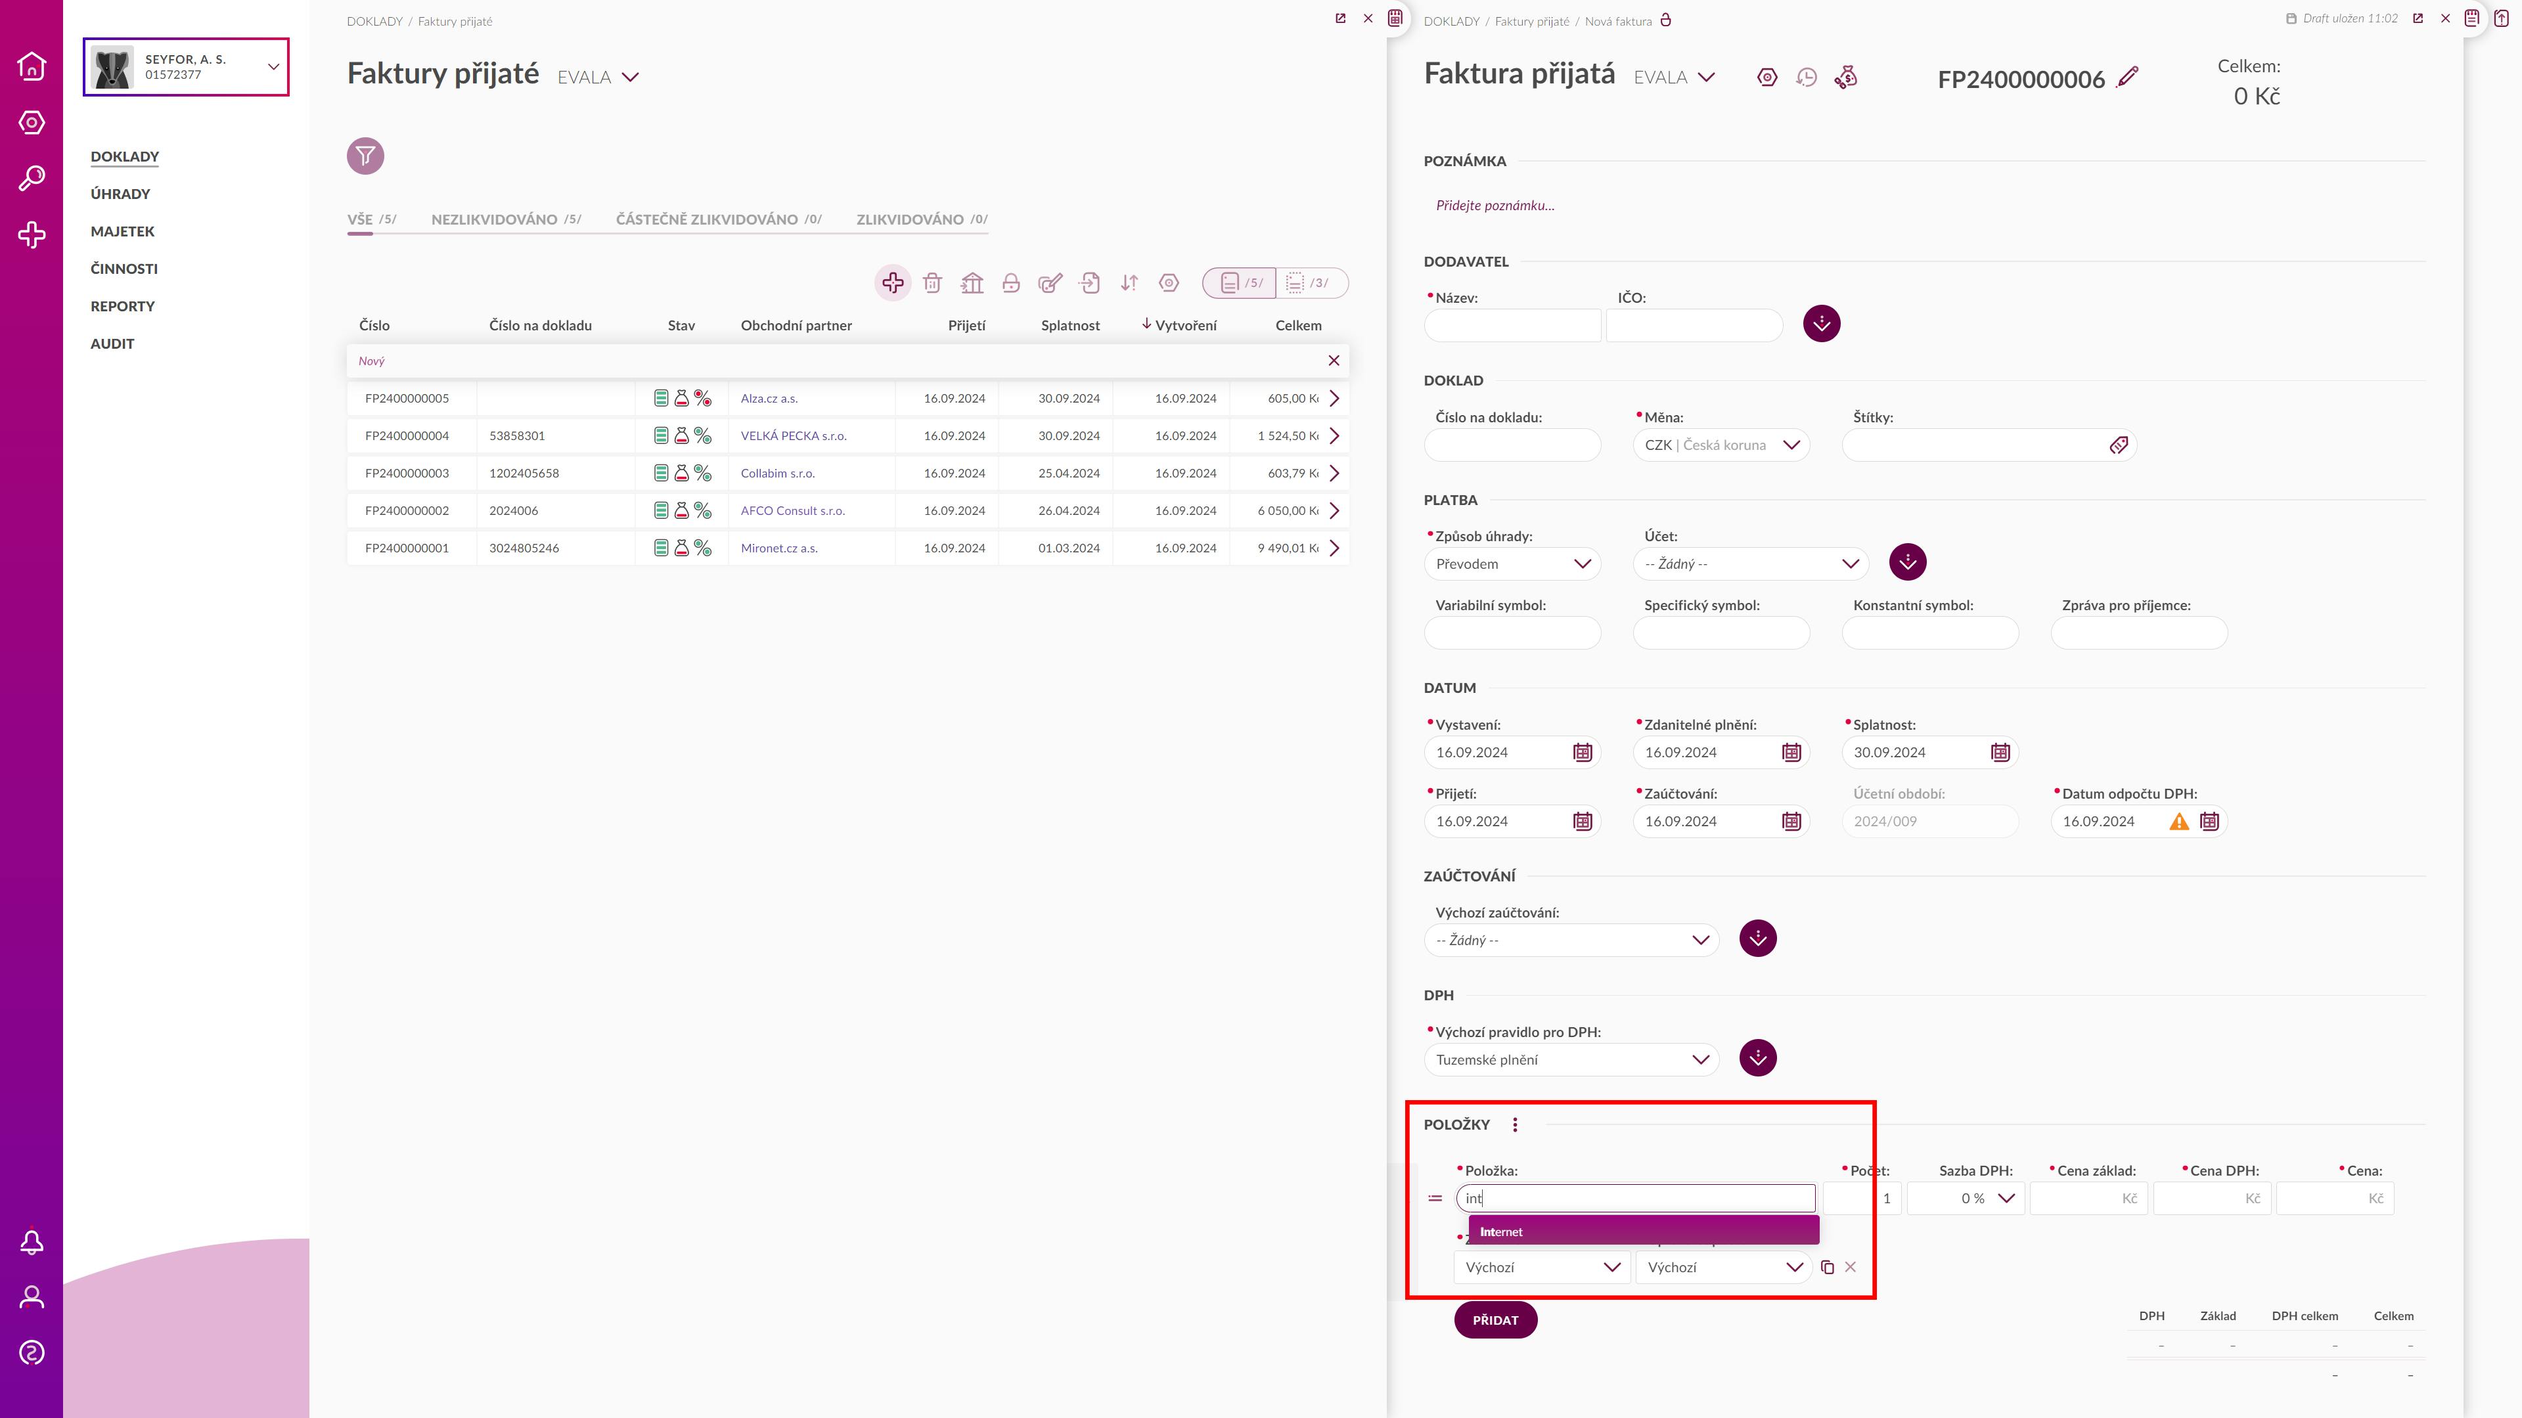Open VELKÁ PECKA s.r.o. partner link
Screen dimensions: 2522x1418
793,435
